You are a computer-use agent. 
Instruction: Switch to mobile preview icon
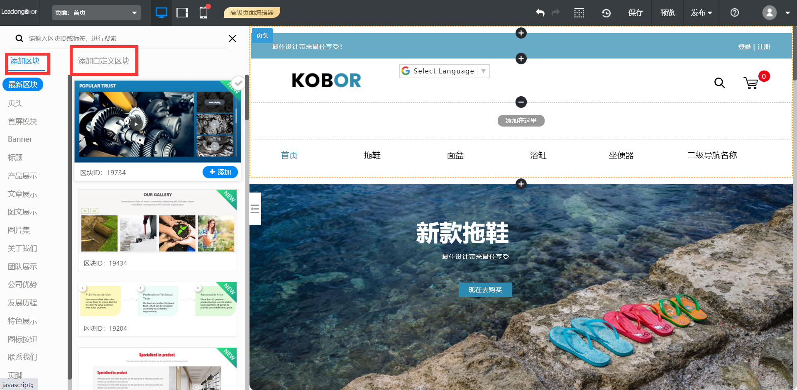(203, 12)
